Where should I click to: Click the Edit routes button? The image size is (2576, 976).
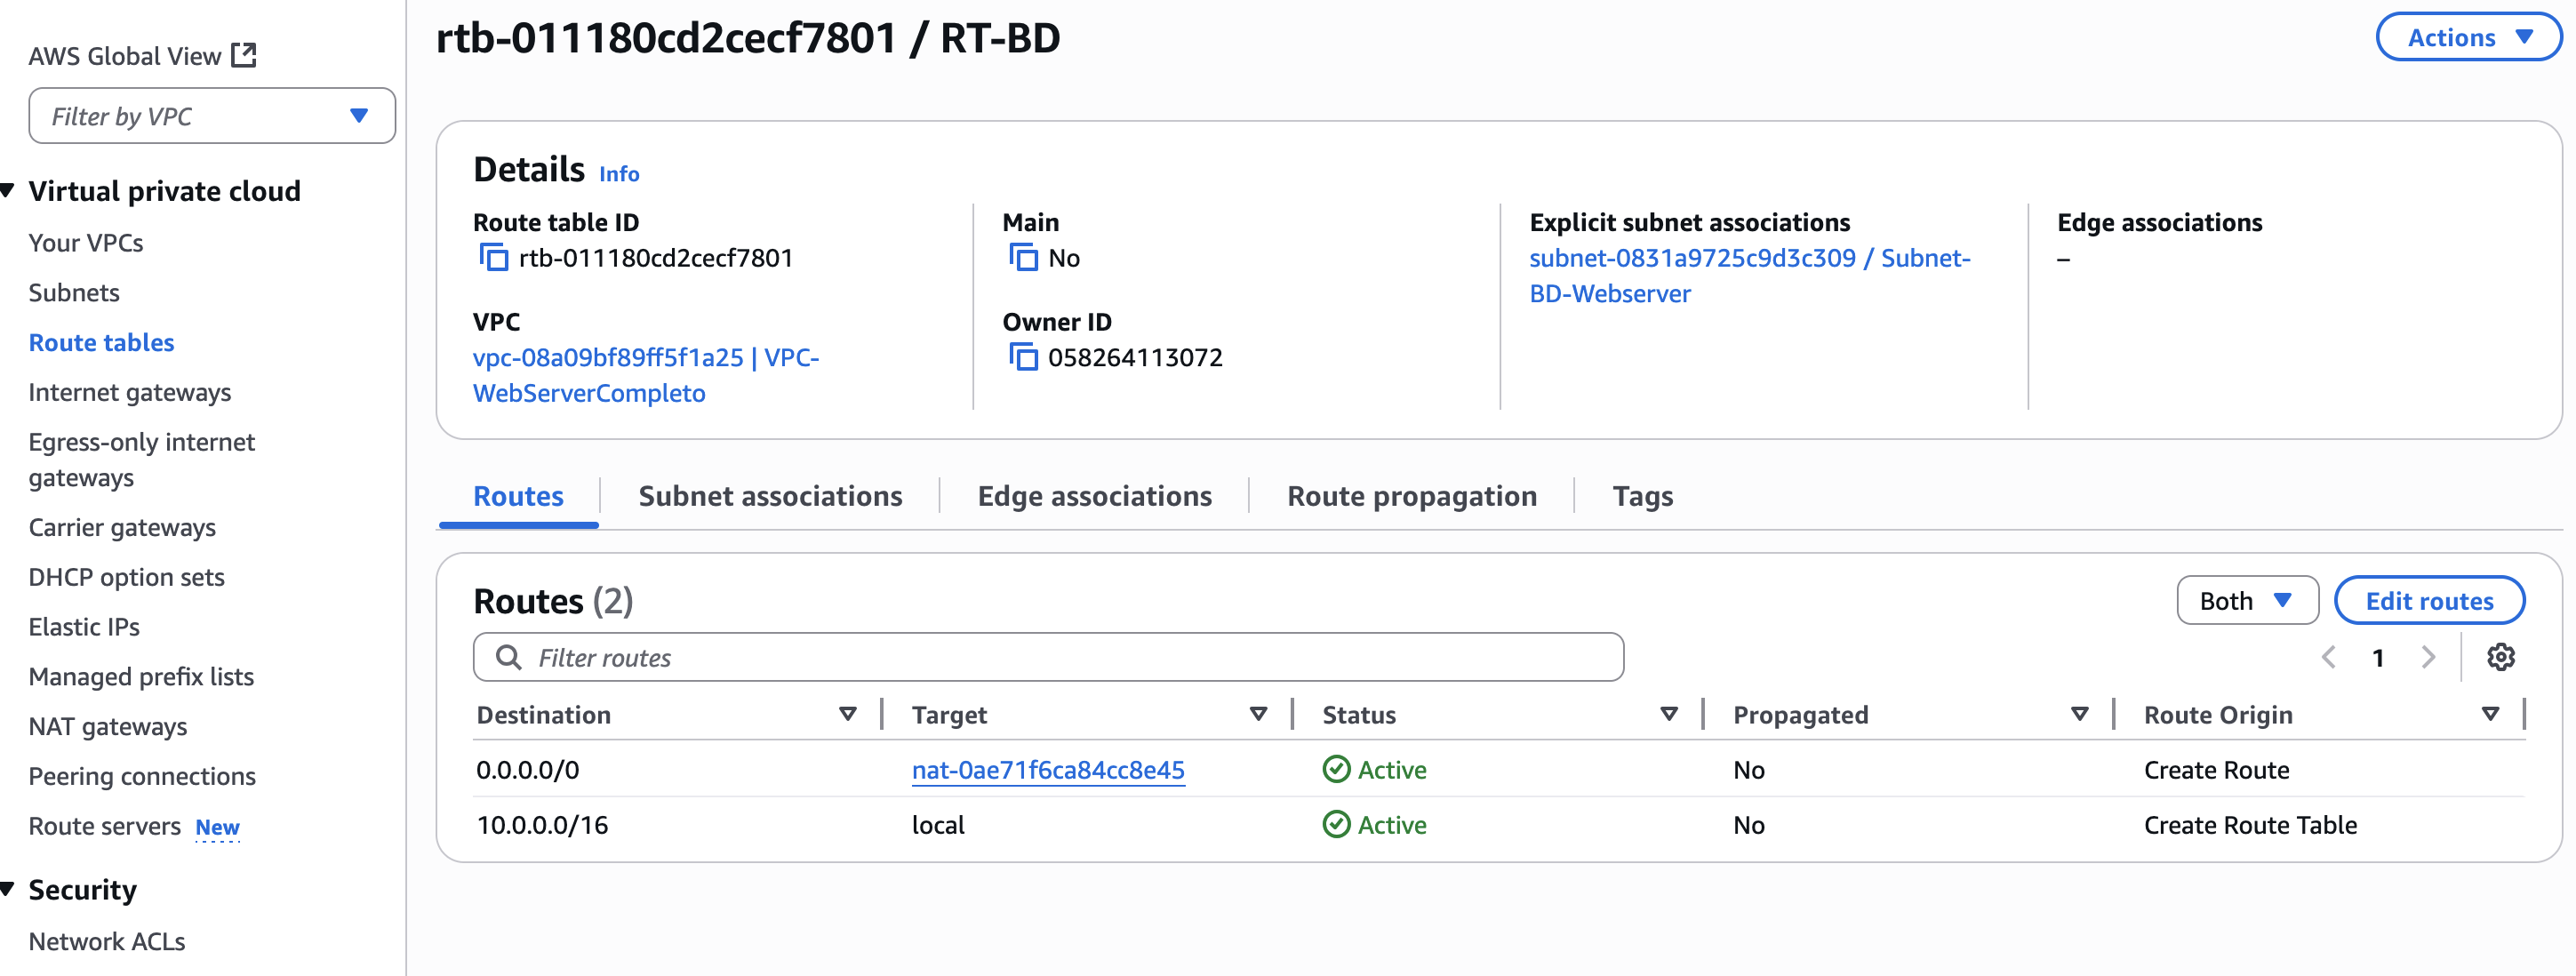[x=2428, y=601]
